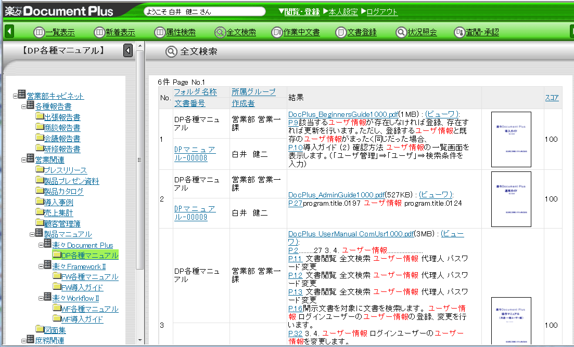Click the 作業中文書 toolbar icon
The height and width of the screenshot is (347, 574).
click(x=277, y=32)
